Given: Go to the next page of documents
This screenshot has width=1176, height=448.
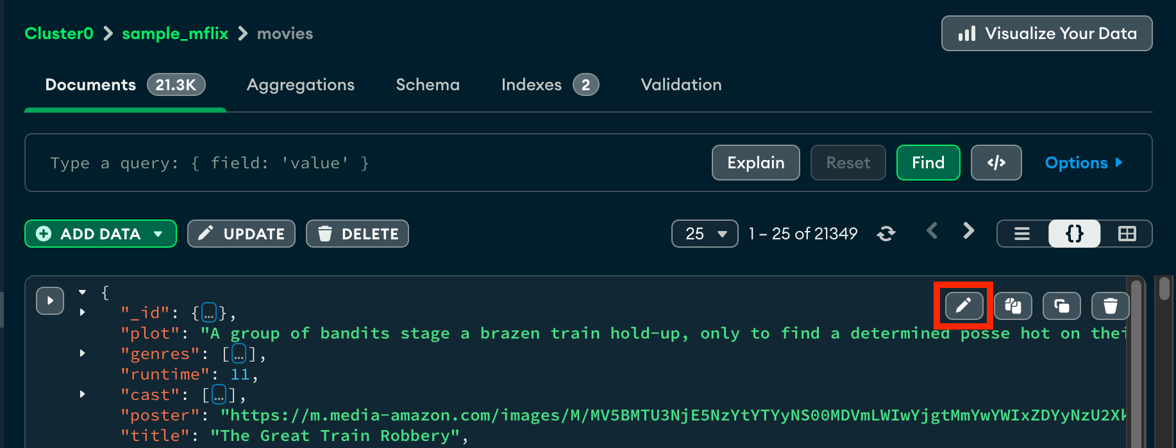Looking at the screenshot, I should (968, 231).
